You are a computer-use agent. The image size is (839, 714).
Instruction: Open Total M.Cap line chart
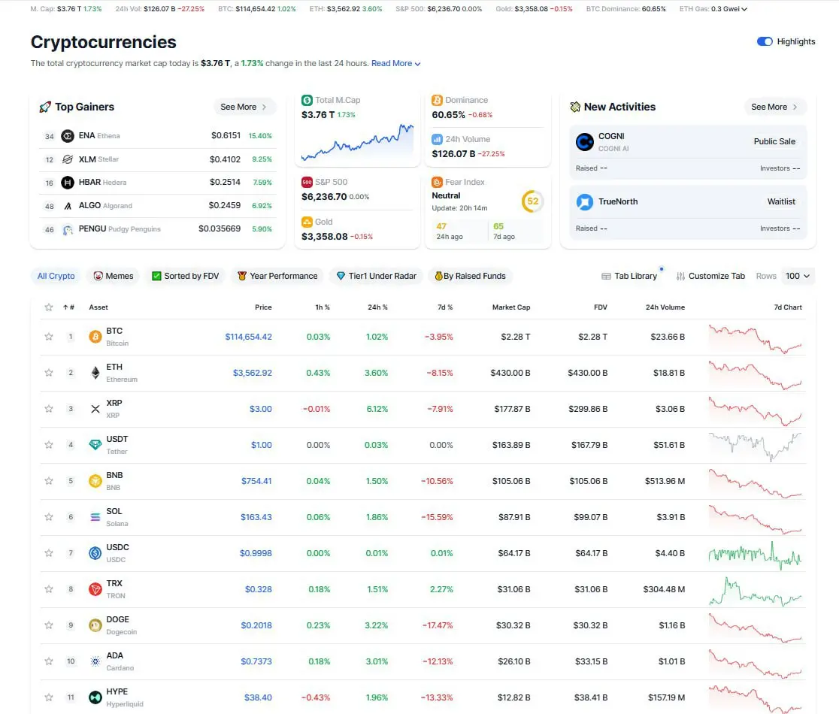pos(357,142)
